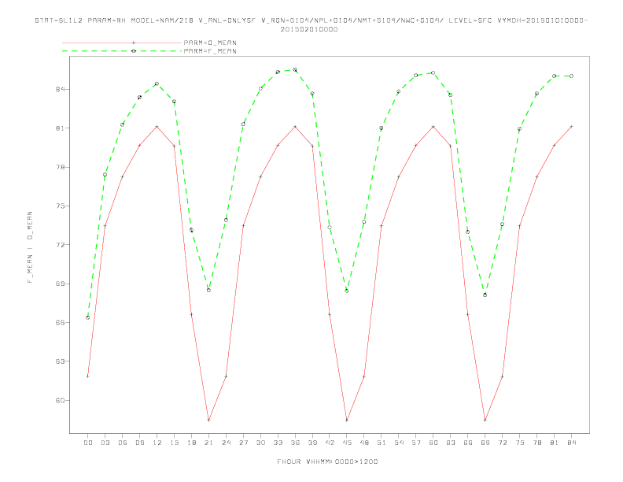Image resolution: width=623 pixels, height=482 pixels.
Task: Select red O_MEAN point at hour 69
Action: 485,420
